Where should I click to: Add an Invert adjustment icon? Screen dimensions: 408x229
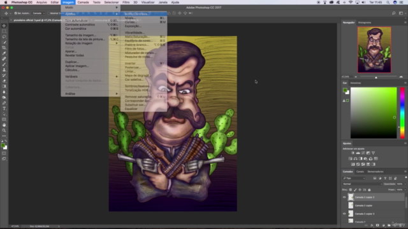click(353, 164)
